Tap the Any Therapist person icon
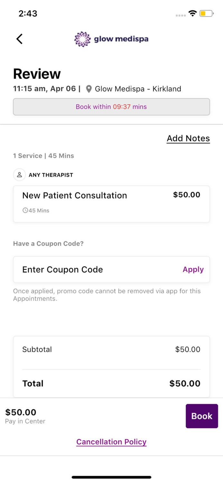This screenshot has width=223, height=483. pos(19,175)
